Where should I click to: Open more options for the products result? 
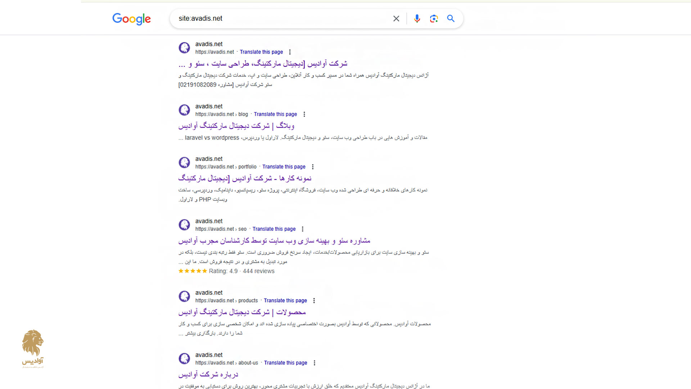(x=314, y=301)
